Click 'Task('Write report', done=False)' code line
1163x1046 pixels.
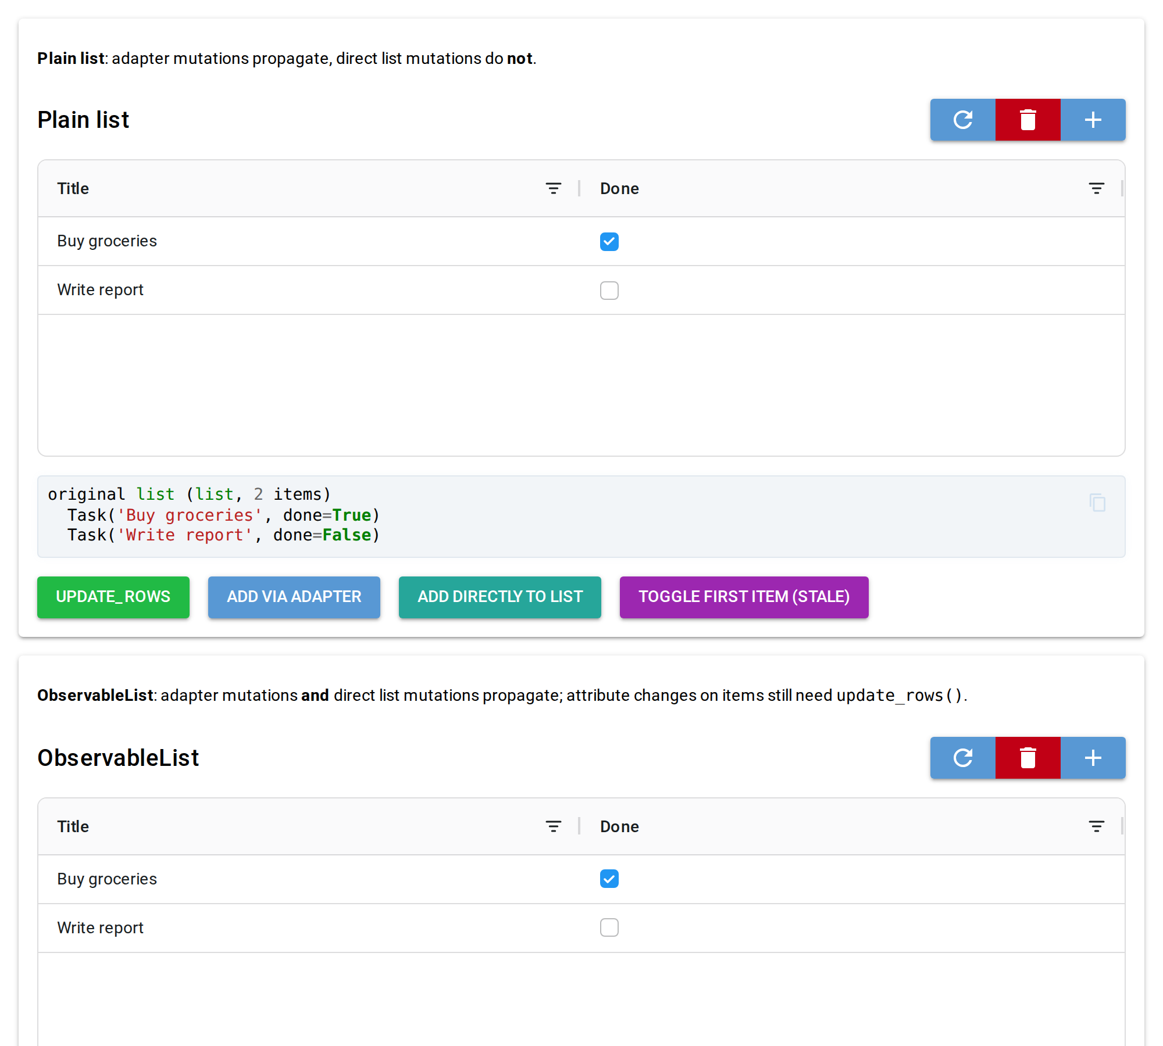(223, 535)
